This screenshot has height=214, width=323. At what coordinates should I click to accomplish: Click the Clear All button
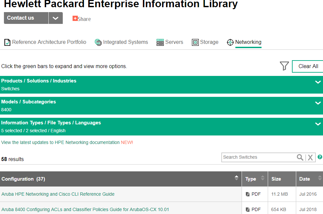tap(308, 66)
